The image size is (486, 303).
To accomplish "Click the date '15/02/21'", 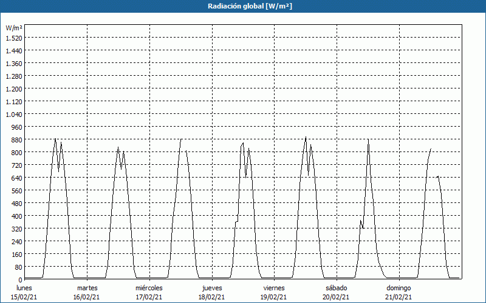I will (24, 297).
